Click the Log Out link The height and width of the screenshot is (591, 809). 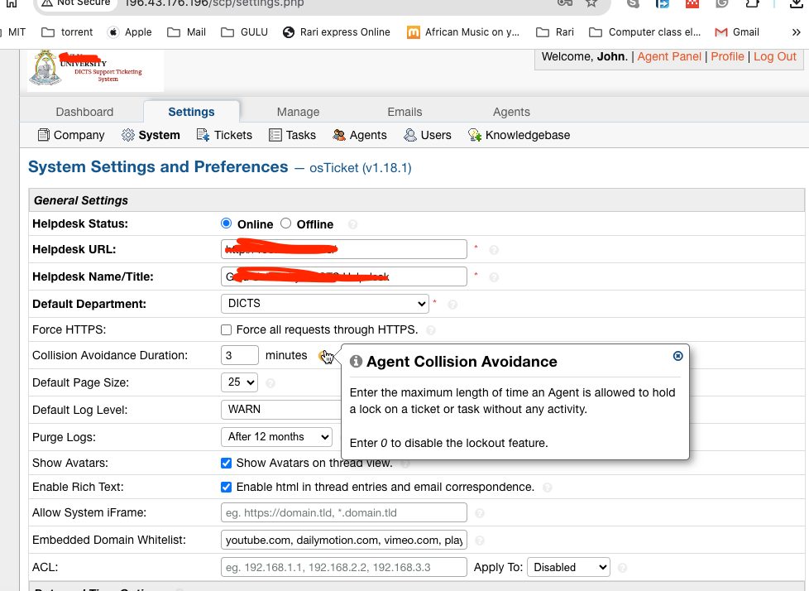point(774,56)
